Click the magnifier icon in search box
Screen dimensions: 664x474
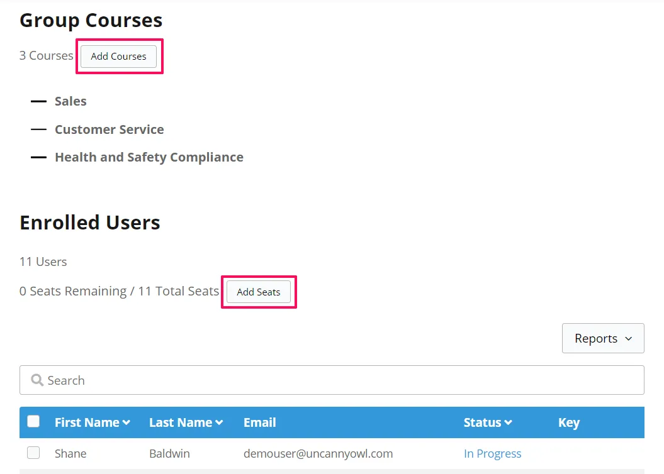click(x=37, y=380)
